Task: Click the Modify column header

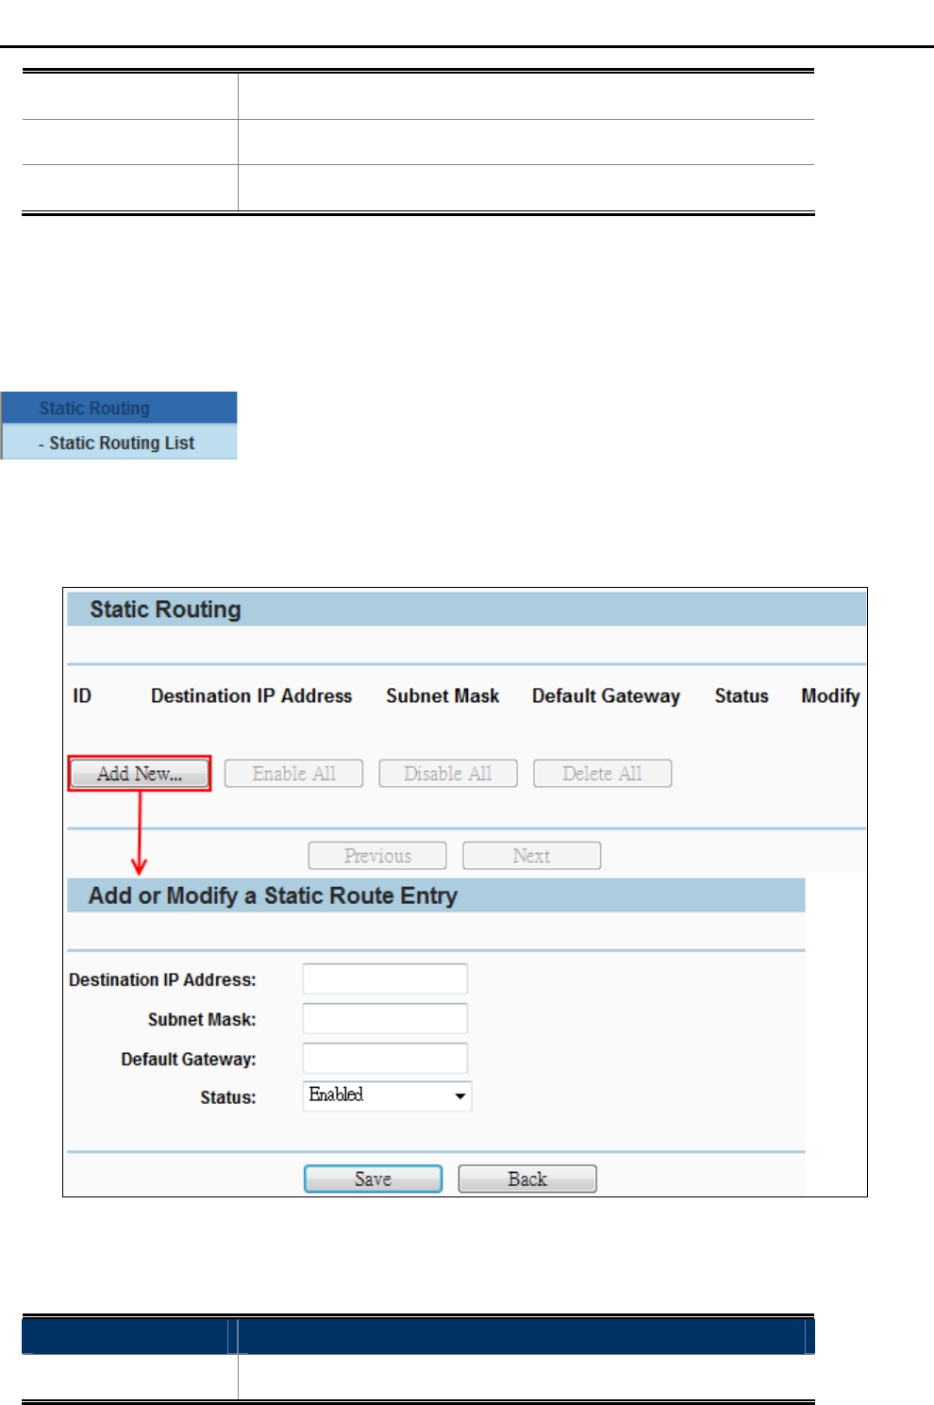Action: [830, 696]
